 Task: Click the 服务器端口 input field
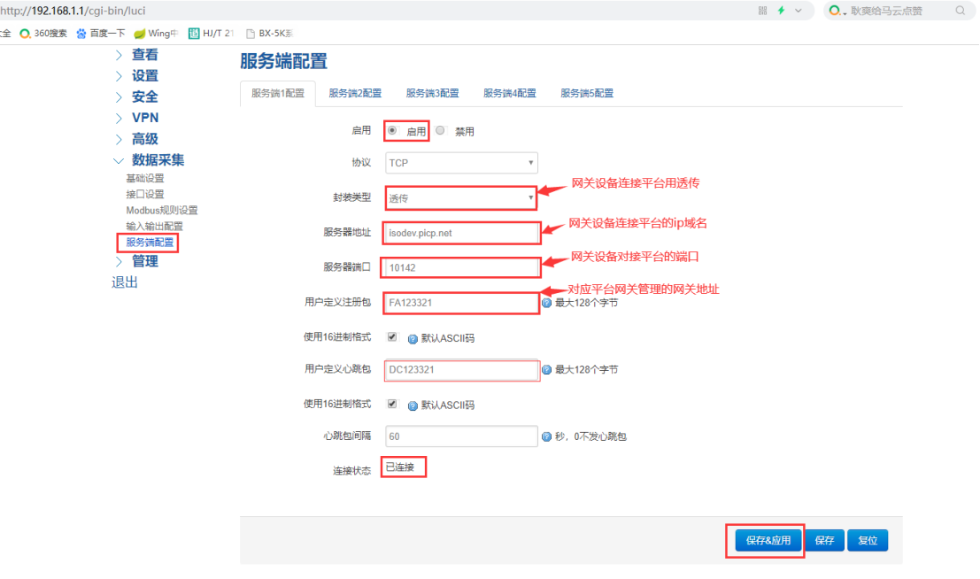click(x=461, y=267)
